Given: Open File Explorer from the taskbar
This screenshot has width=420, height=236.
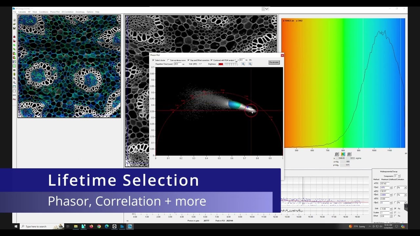Looking at the screenshot, I should pos(76,226).
